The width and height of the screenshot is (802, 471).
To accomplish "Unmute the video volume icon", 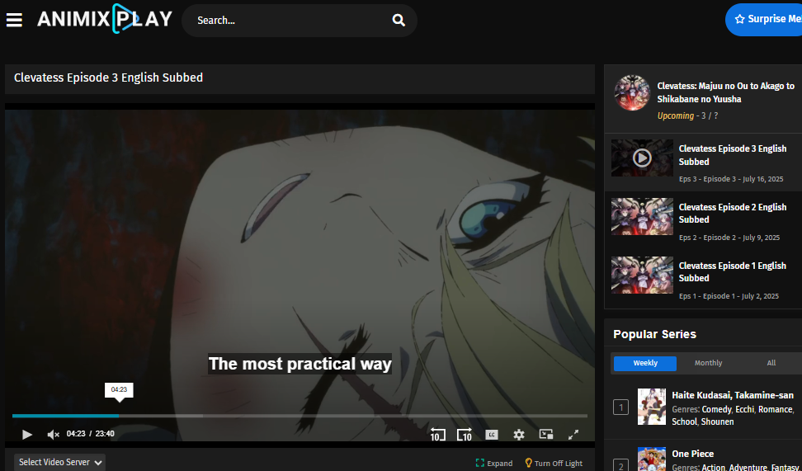I will pos(53,434).
